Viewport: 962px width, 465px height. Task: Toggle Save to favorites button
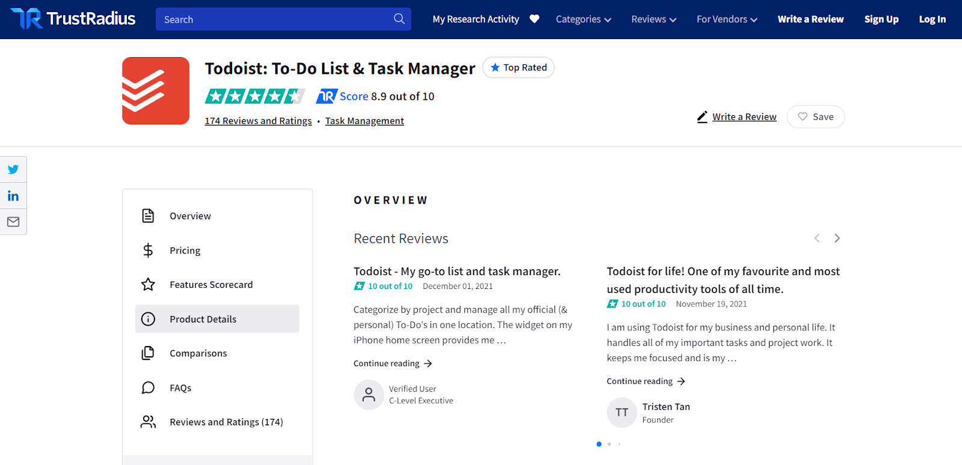[815, 117]
